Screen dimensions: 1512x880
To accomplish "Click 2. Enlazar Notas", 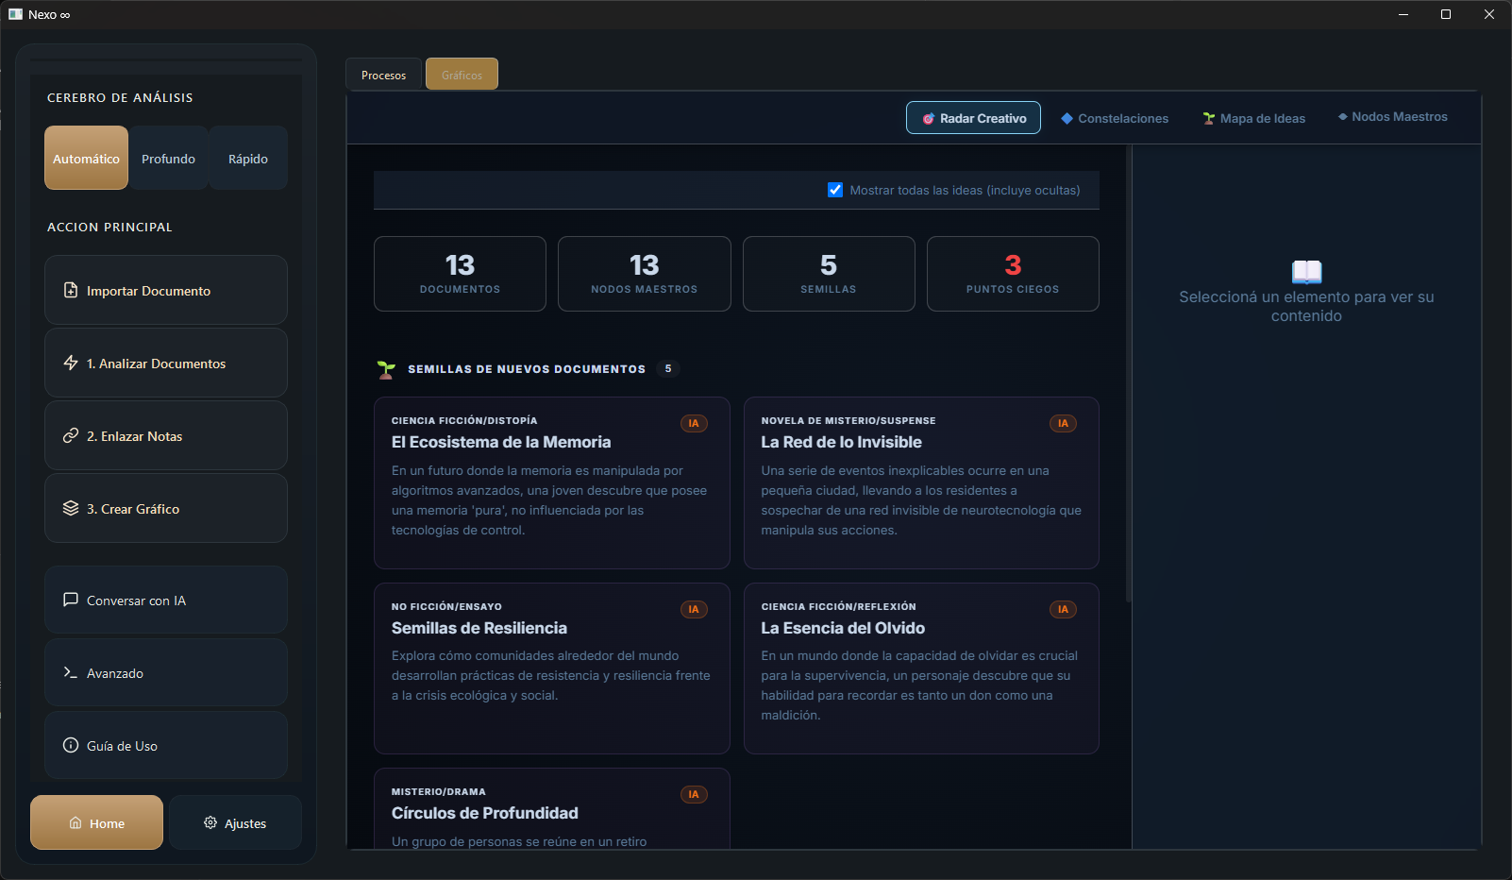I will click(166, 435).
